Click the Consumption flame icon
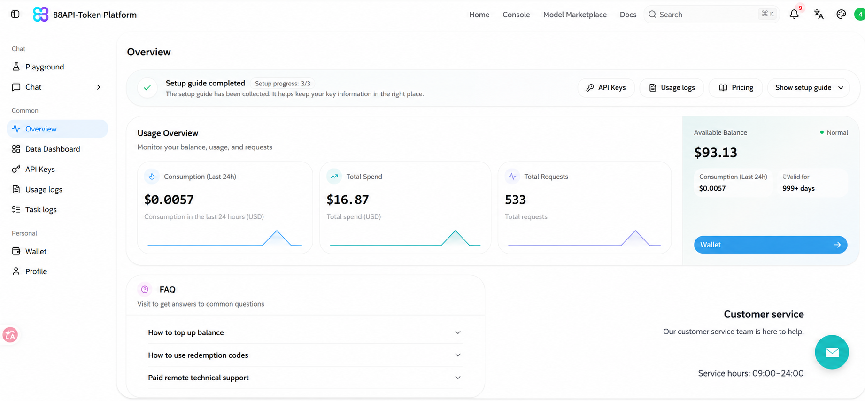 152,177
